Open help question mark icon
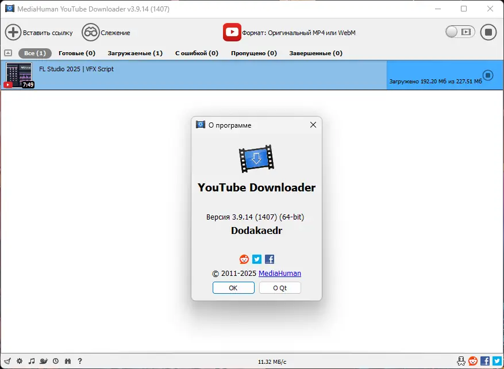The height and width of the screenshot is (369, 504). (x=80, y=361)
